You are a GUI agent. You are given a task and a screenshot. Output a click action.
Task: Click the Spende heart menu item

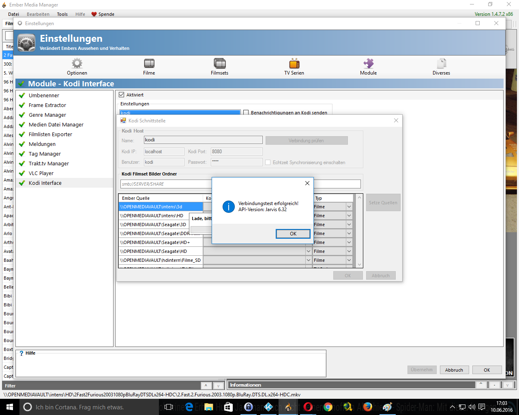tap(103, 14)
